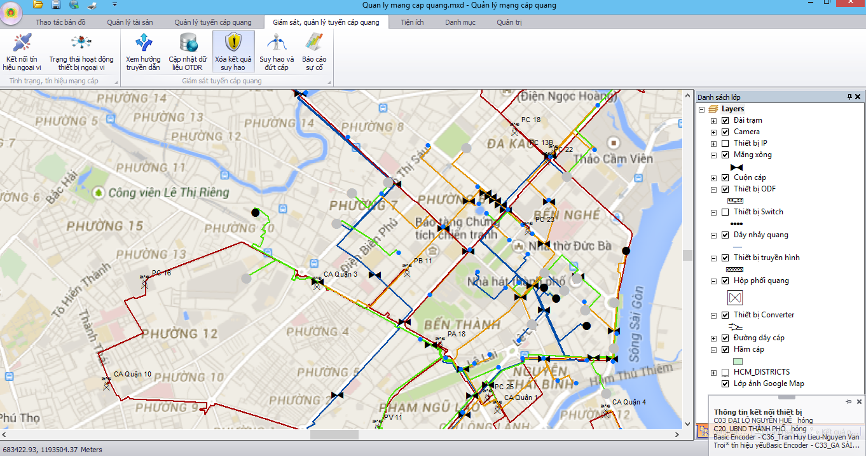Pin the Thông tin kết nối thiết bị popup
866x456 pixels.
849,402
